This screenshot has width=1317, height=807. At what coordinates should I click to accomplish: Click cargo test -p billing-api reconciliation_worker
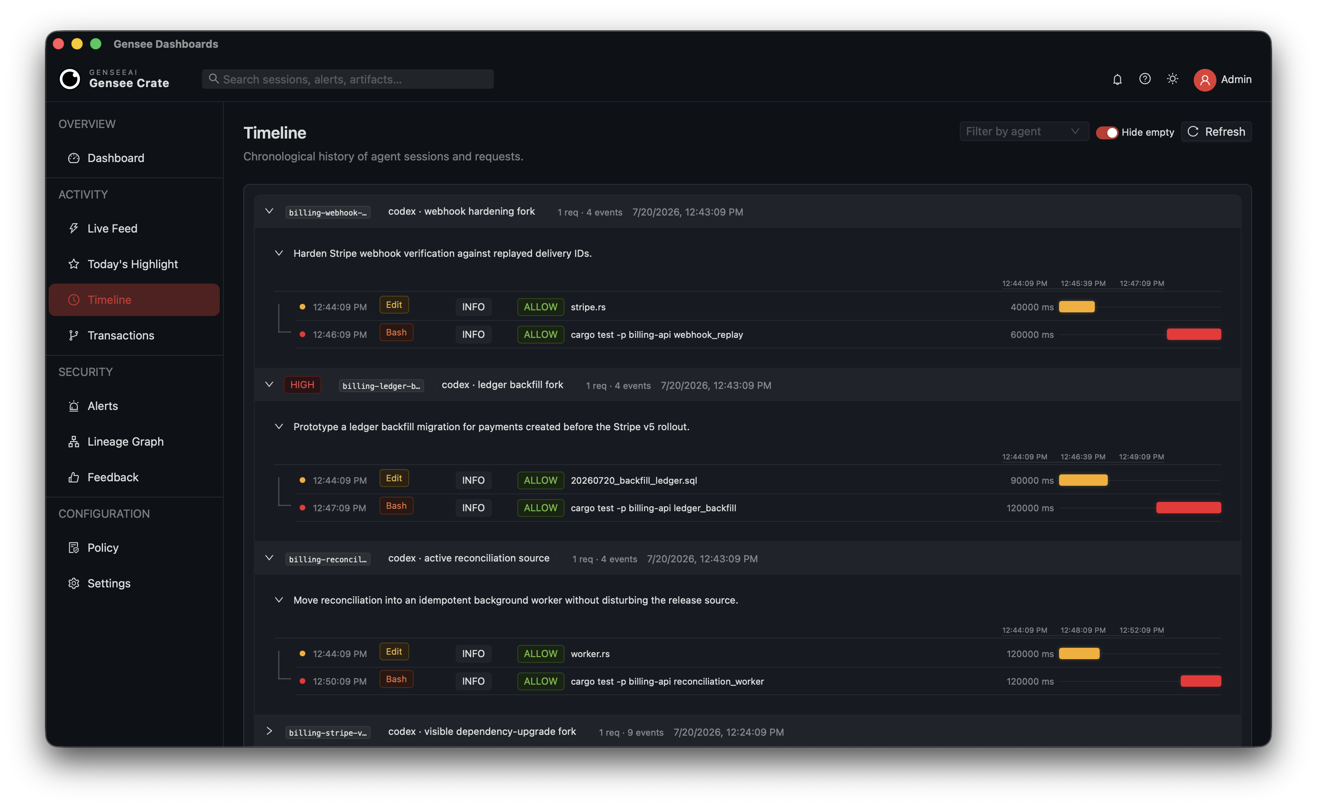(667, 681)
